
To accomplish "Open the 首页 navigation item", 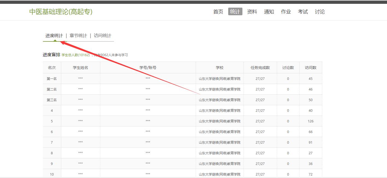I will click(x=218, y=12).
